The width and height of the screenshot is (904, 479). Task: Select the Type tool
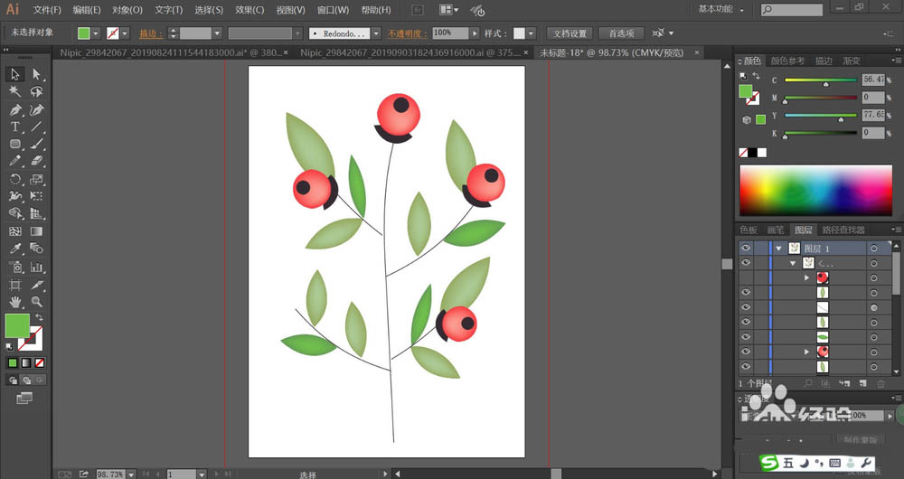coord(15,127)
